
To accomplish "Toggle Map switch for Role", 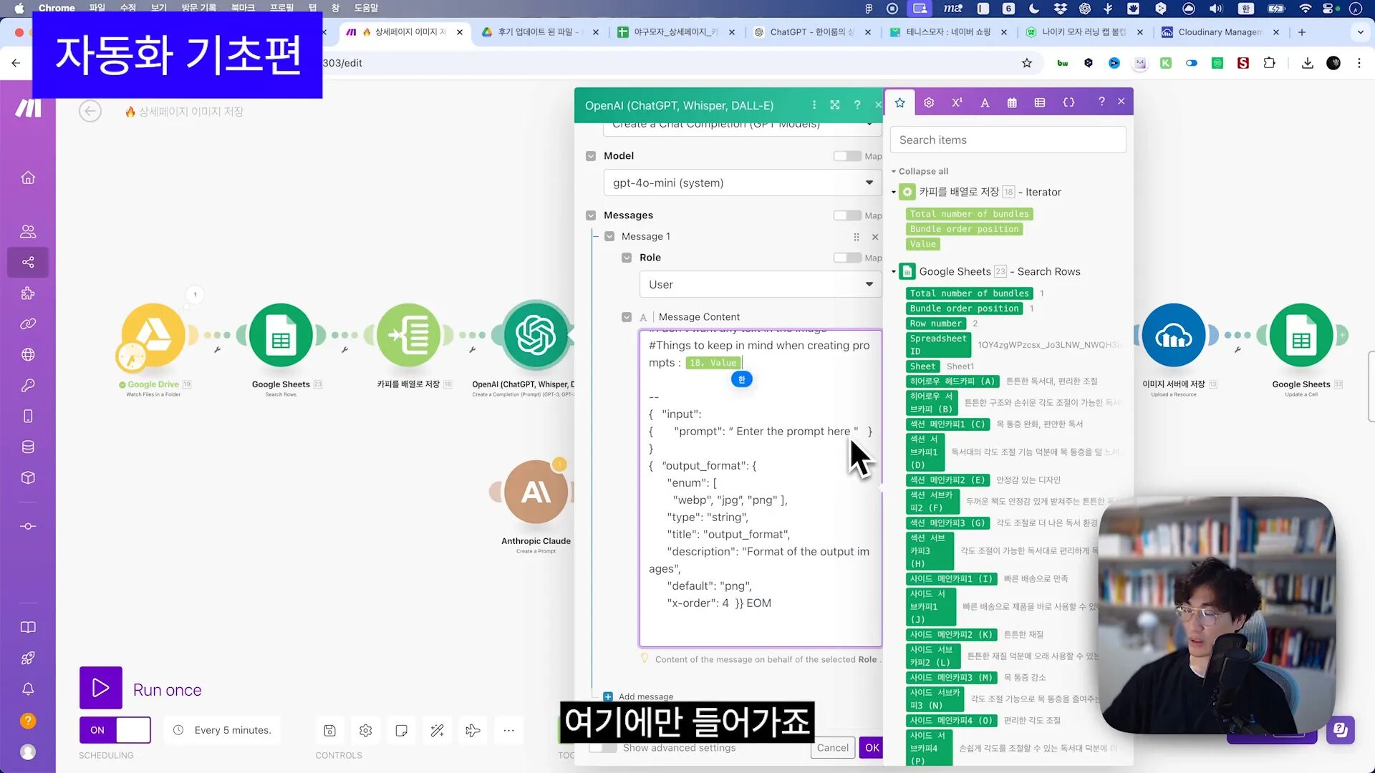I will pos(846,258).
